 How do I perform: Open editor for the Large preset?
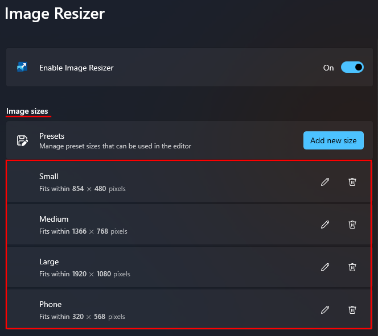[325, 267]
